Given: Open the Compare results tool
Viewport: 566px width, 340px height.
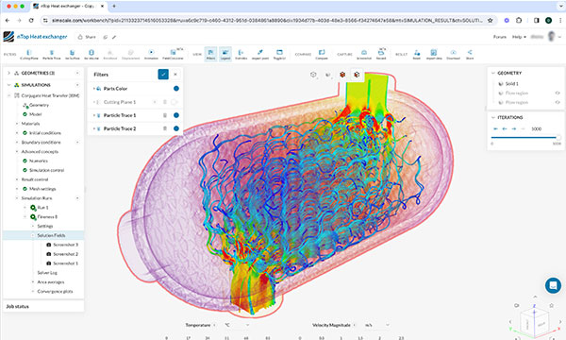Looking at the screenshot, I should click(x=322, y=54).
